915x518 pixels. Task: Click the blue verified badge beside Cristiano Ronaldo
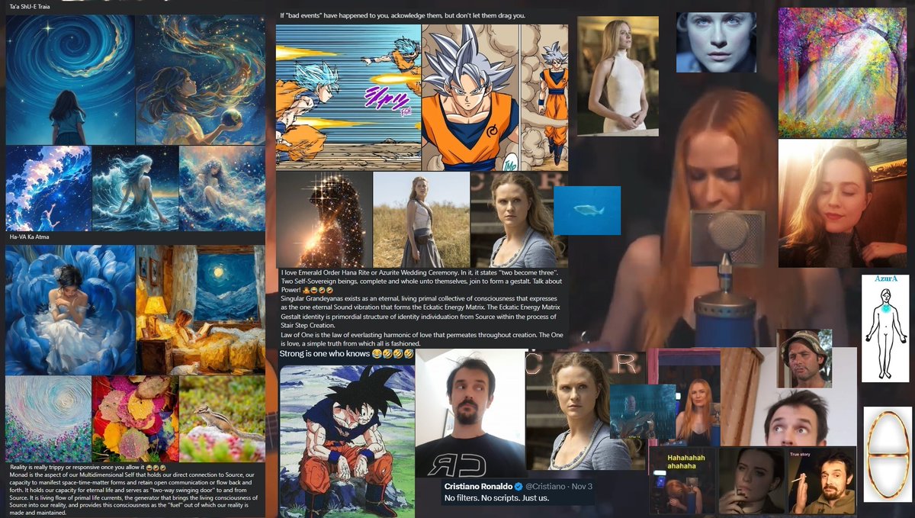(x=518, y=487)
